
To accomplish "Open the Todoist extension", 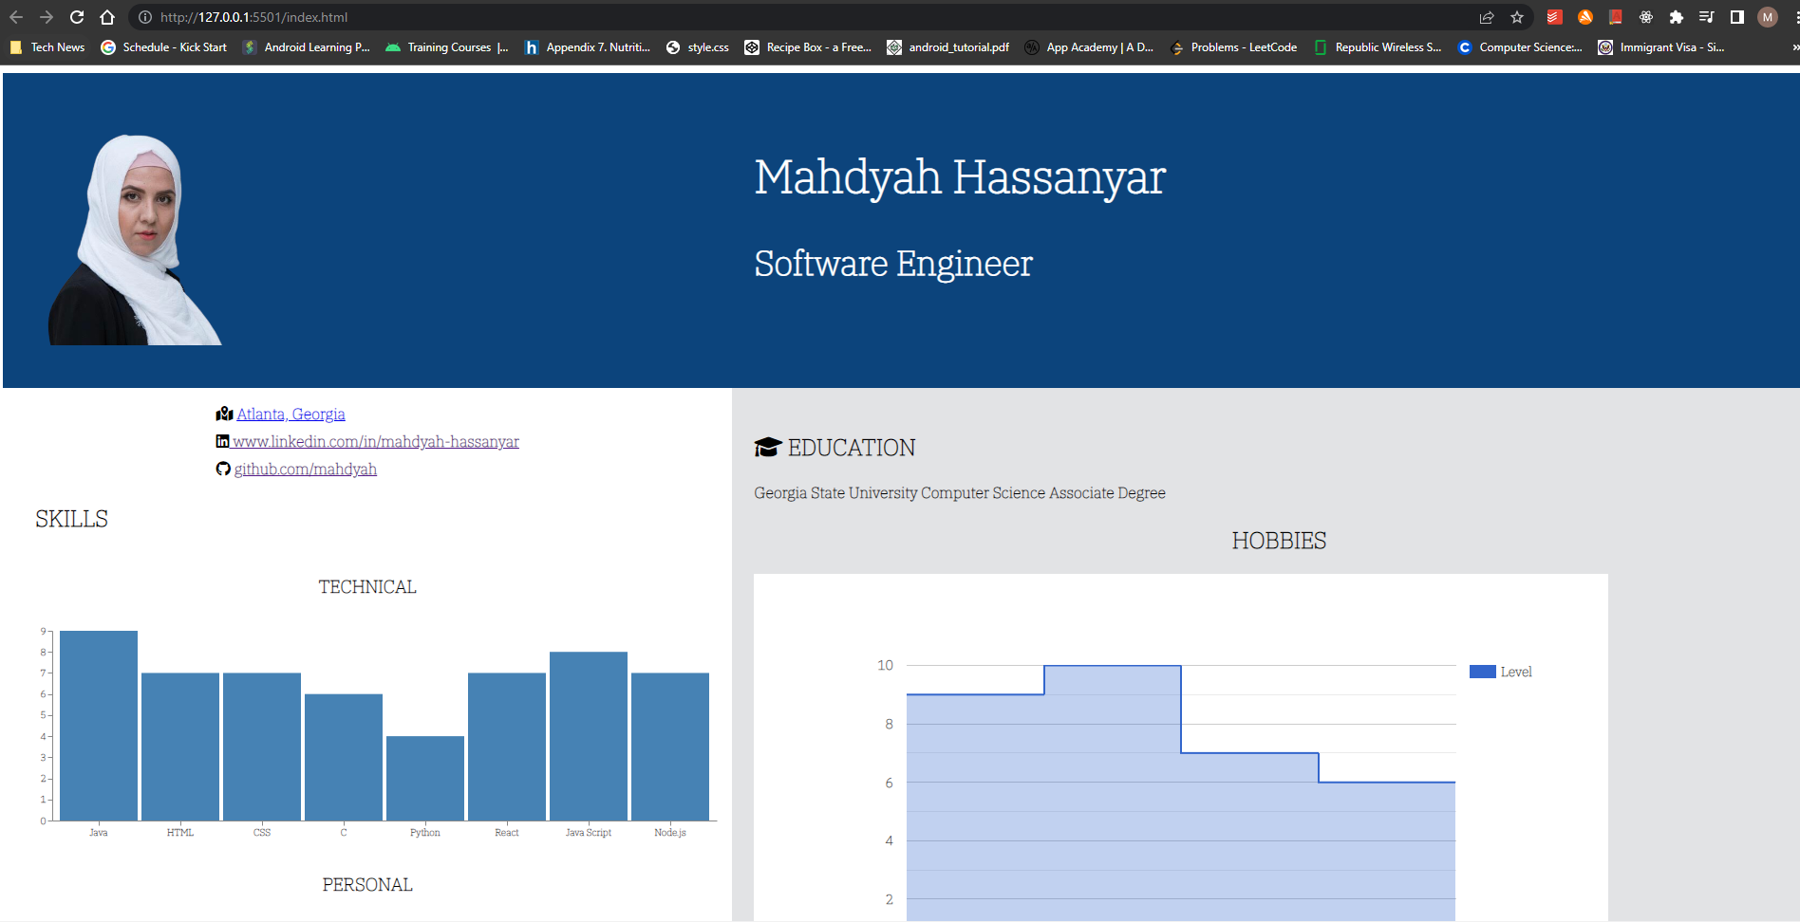I will pyautogui.click(x=1554, y=17).
